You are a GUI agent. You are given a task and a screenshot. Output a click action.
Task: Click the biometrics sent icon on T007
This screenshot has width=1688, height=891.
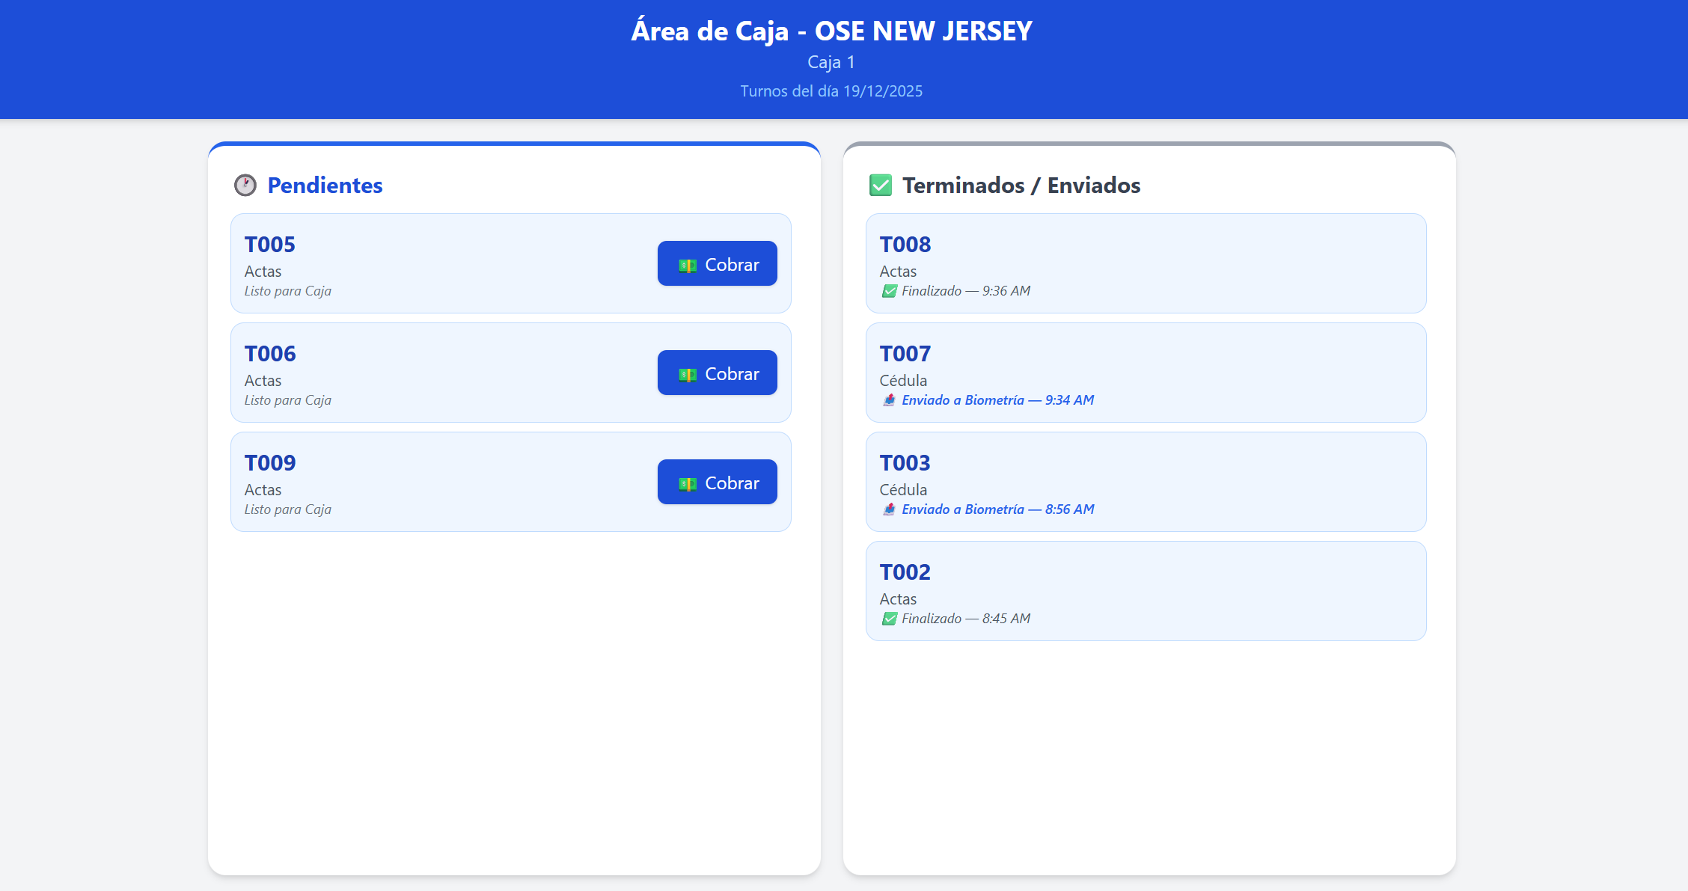tap(889, 400)
